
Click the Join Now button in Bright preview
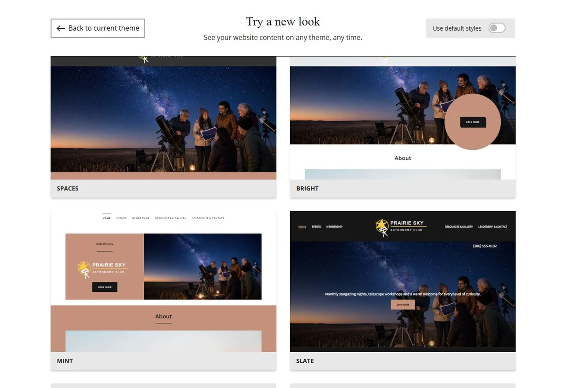tap(473, 122)
